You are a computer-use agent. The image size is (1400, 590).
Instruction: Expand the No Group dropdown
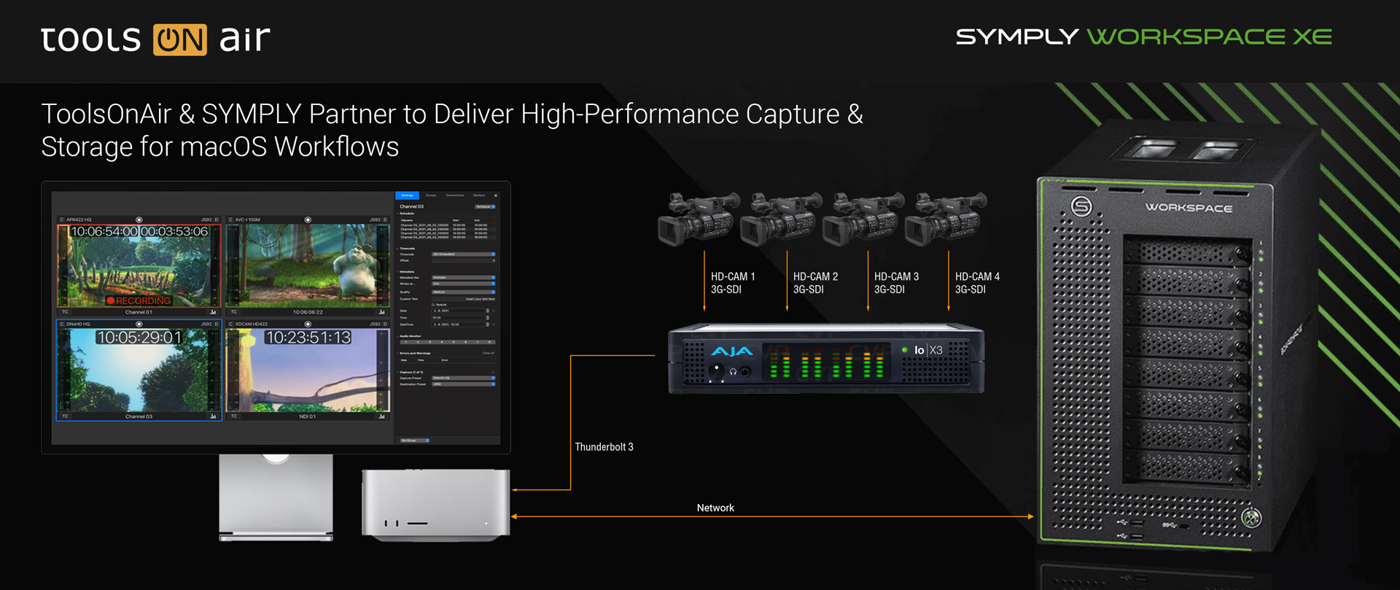[415, 440]
